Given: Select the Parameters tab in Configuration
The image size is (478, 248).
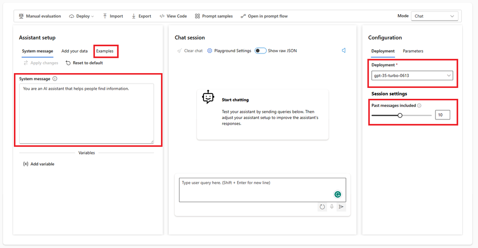Looking at the screenshot, I should coord(413,51).
